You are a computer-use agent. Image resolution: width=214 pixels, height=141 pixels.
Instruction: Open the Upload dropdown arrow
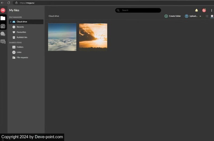tap(200, 16)
